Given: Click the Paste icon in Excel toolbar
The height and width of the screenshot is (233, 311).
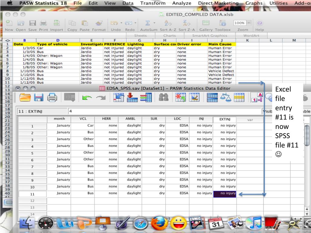Looking at the screenshot, I should [x=84, y=23].
